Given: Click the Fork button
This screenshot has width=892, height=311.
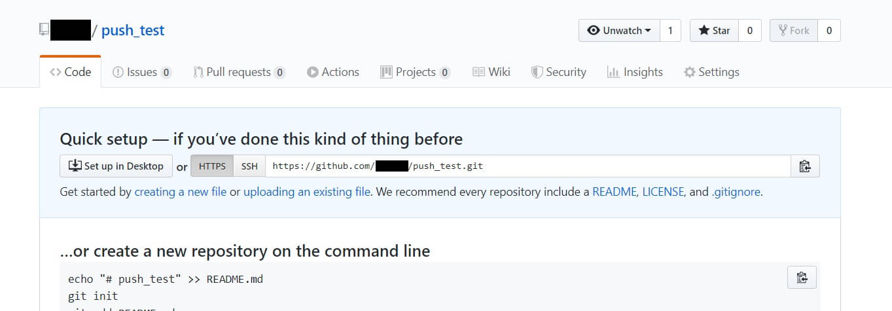Looking at the screenshot, I should click(794, 31).
